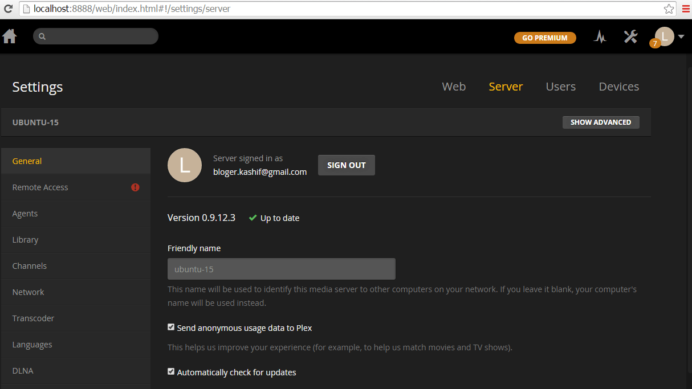Screen dimensions: 692x389
Task: Click the Plex home icon
Action: 10,36
